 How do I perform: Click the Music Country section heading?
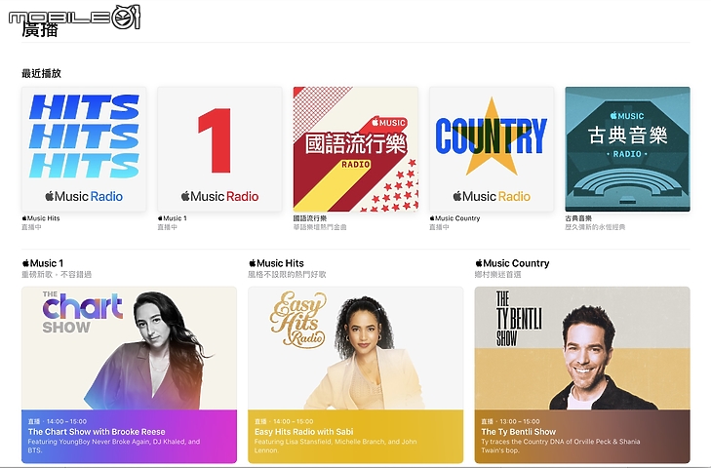512,263
